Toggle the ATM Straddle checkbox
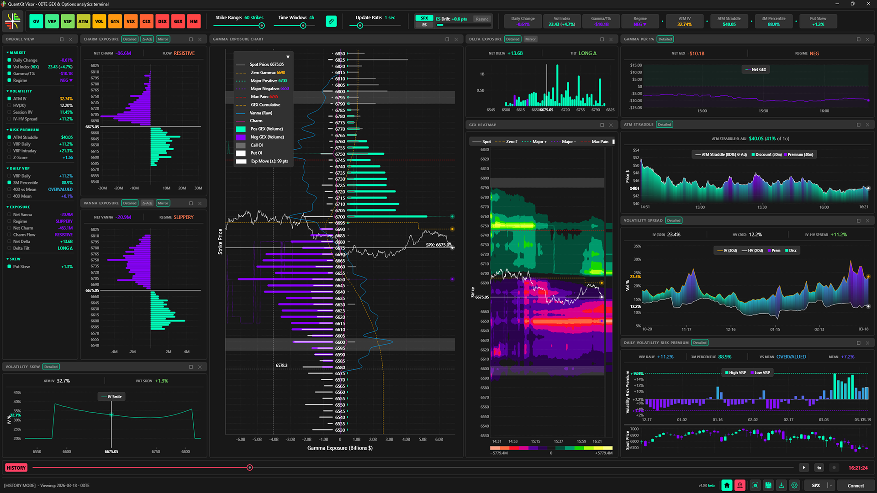 9,137
